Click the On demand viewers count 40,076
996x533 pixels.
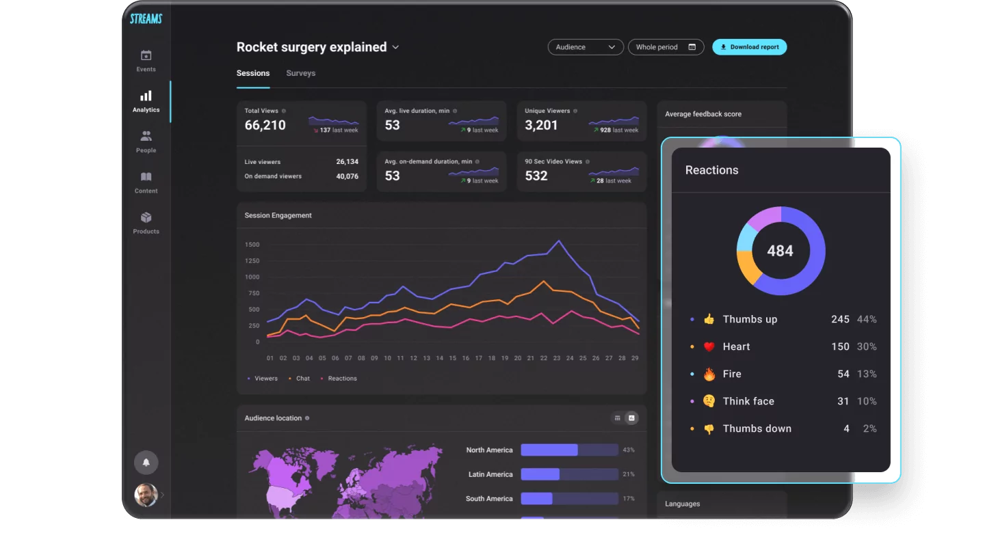[x=347, y=176]
